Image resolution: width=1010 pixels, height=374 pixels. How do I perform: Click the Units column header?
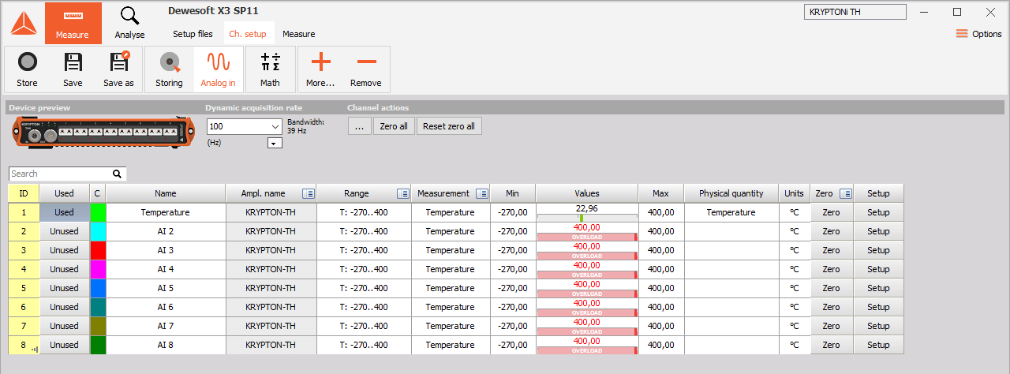[x=795, y=193]
